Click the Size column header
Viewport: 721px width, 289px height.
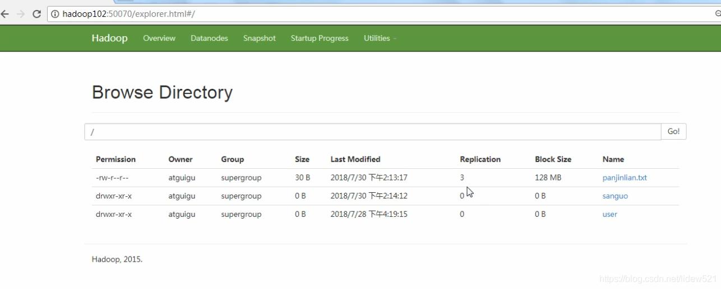(302, 159)
